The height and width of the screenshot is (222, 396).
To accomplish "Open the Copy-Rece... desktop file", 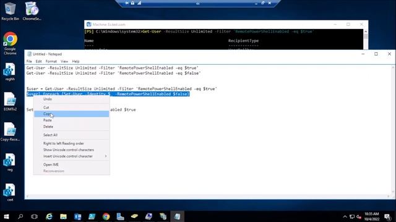I will [10, 132].
